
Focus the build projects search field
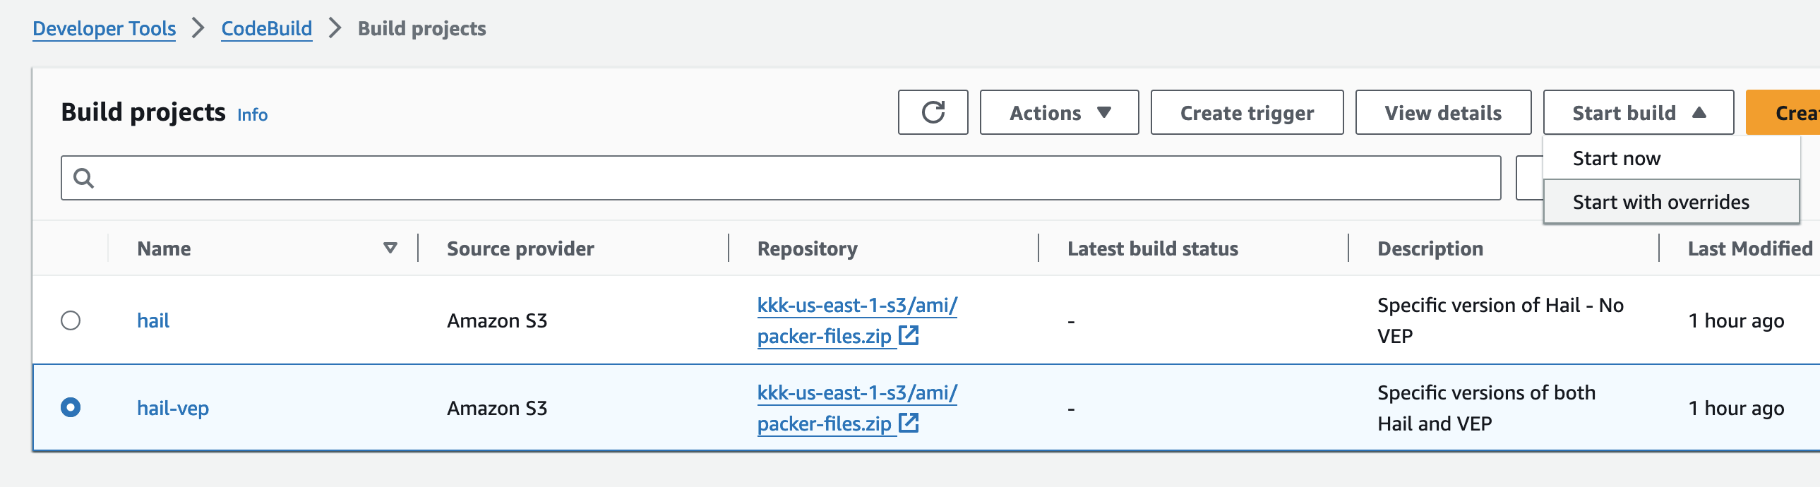[x=781, y=178]
